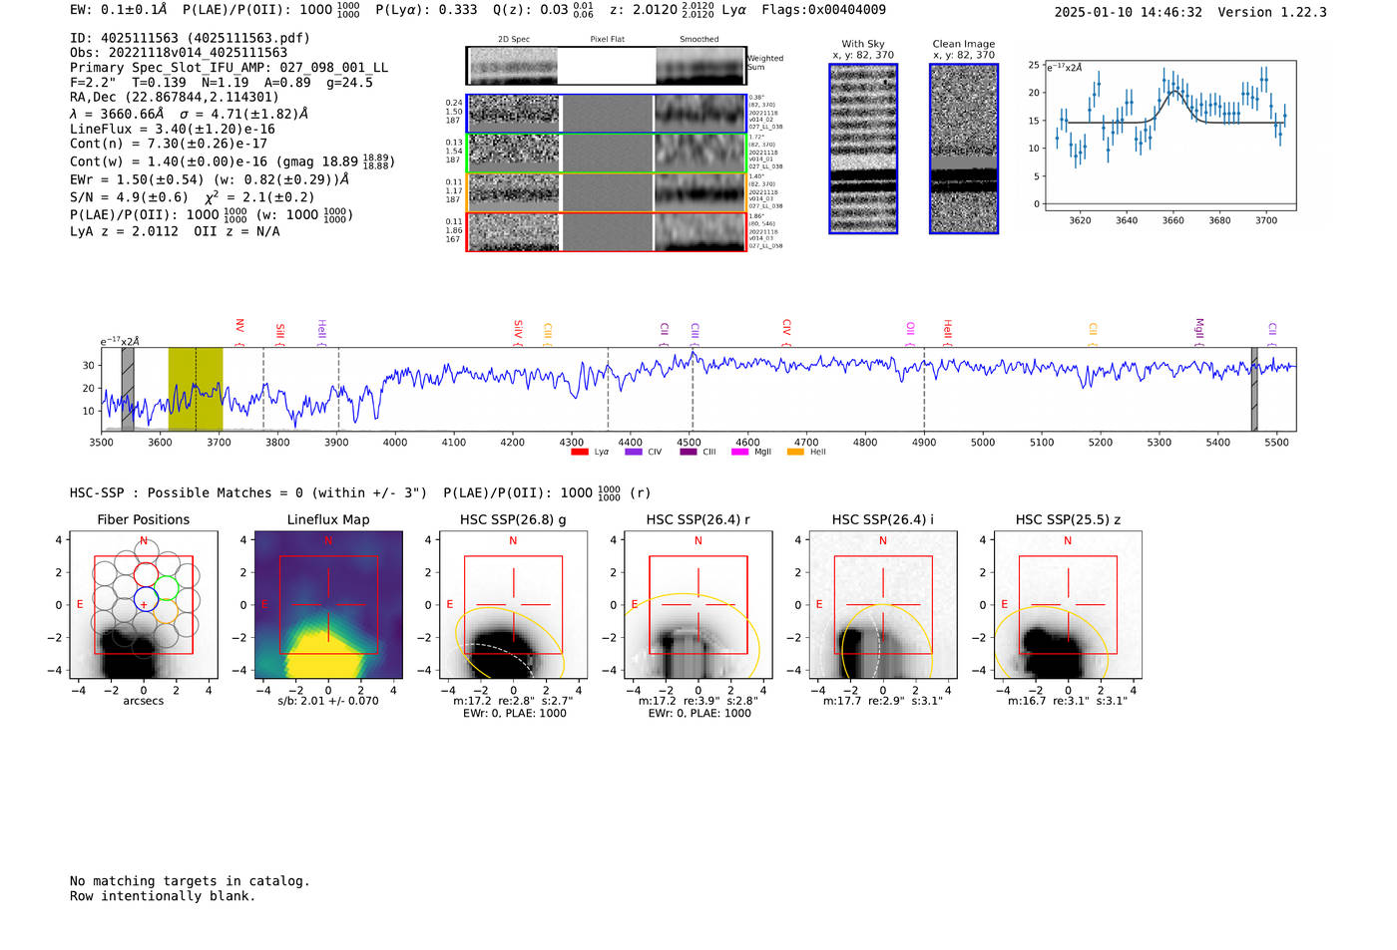Click the emission line fit plot near 3660Å
The width and height of the screenshot is (1397, 950).
pyautogui.click(x=1171, y=136)
